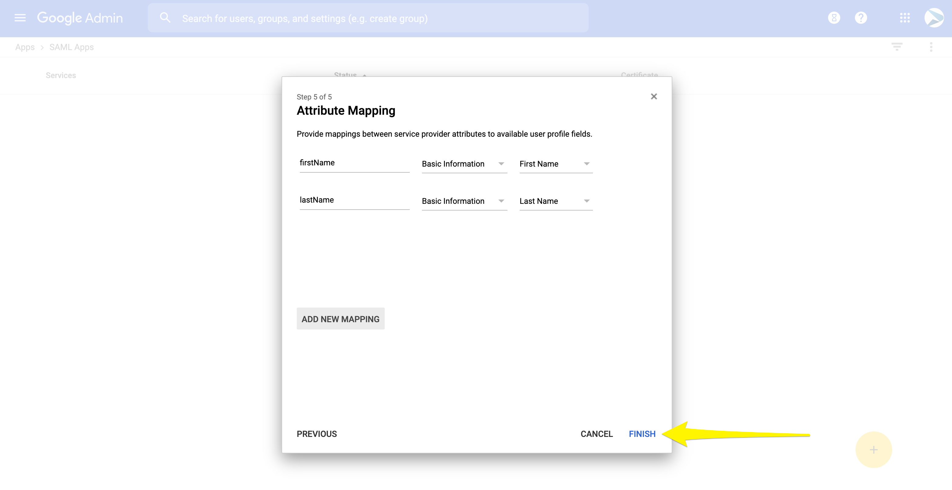The image size is (952, 490).
Task: Click Add New Mapping button
Action: pyautogui.click(x=340, y=319)
